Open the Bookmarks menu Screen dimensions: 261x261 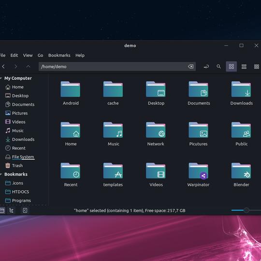[x=59, y=55]
